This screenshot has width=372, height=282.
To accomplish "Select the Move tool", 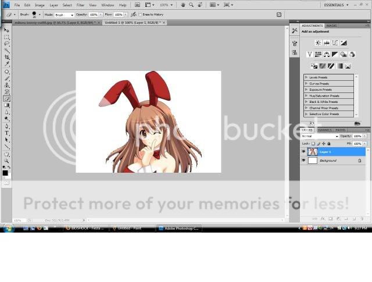I will click(x=6, y=30).
